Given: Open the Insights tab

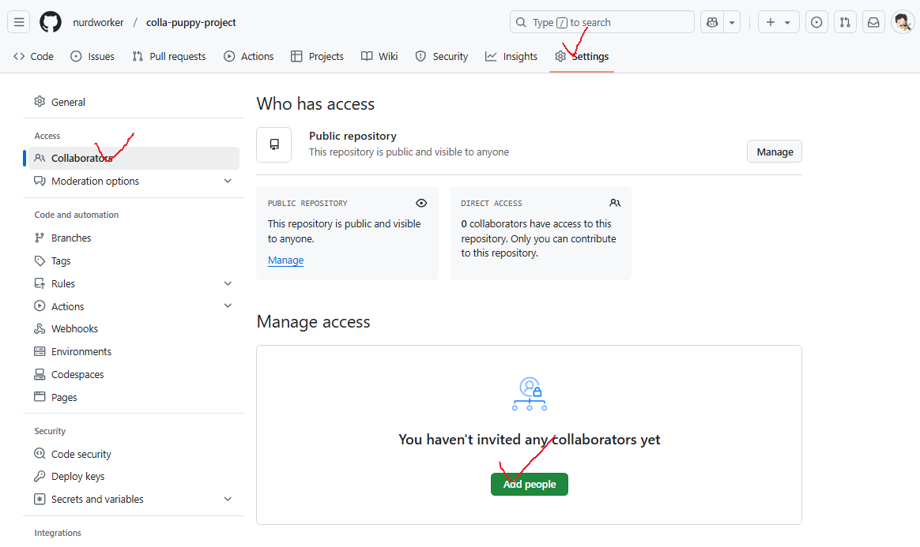Looking at the screenshot, I should 511,56.
